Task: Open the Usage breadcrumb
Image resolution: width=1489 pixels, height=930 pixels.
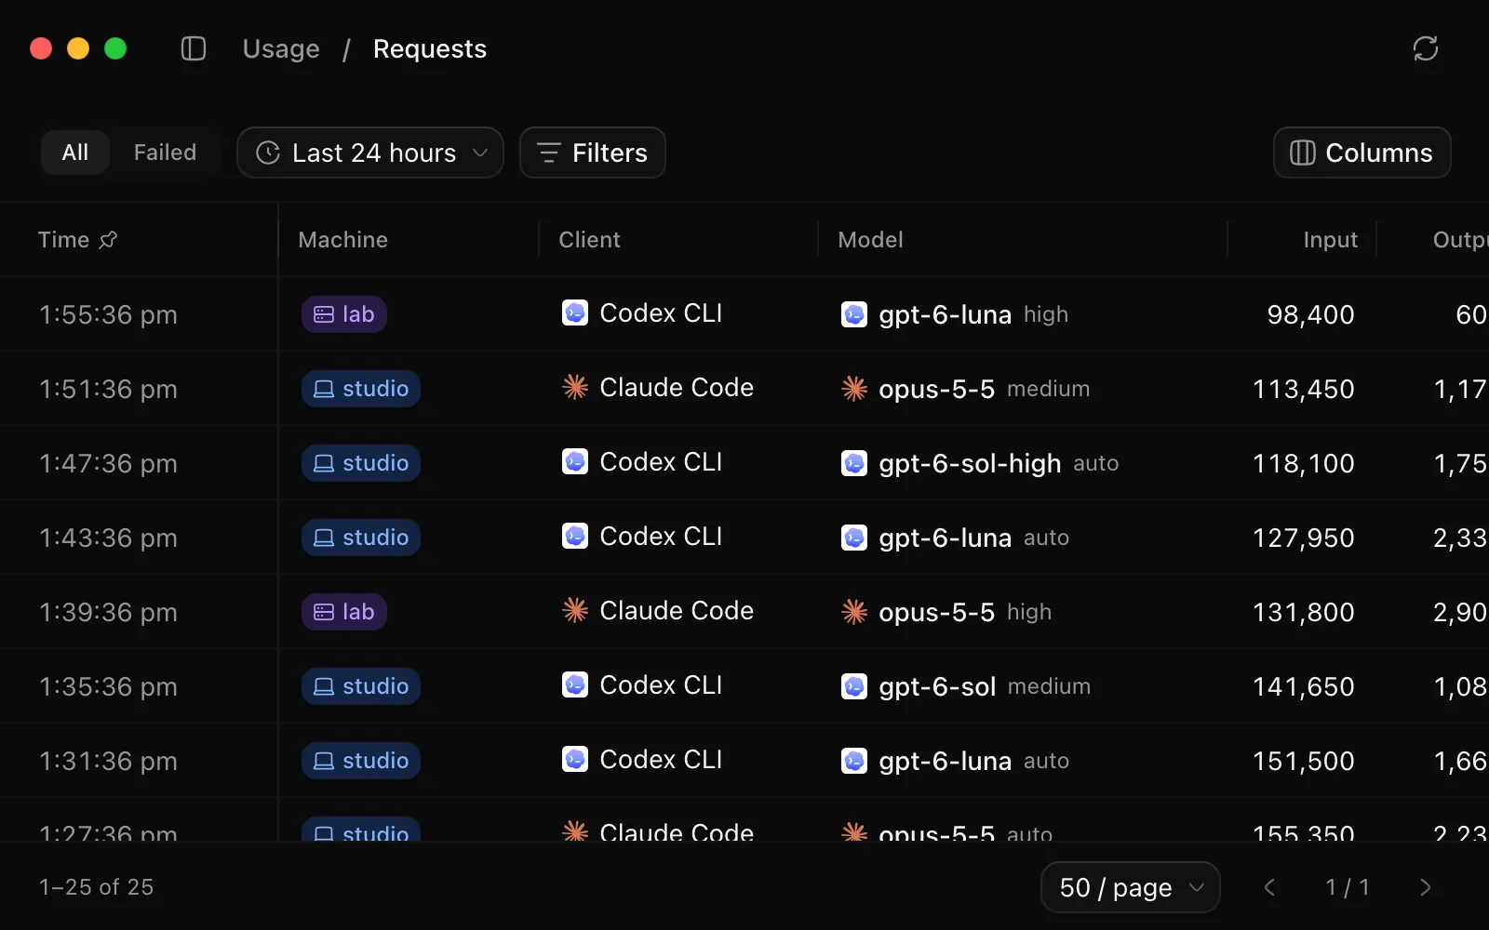Action: (x=281, y=48)
